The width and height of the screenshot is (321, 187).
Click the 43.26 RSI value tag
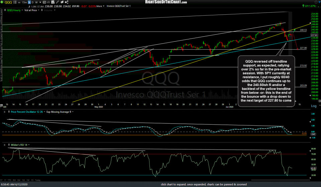[x=313, y=168]
